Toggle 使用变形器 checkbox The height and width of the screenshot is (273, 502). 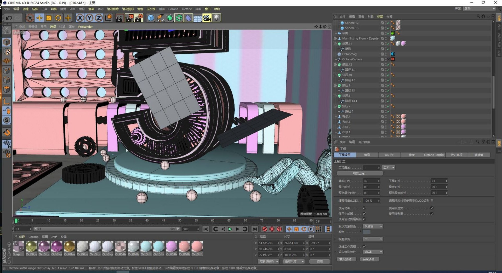click(432, 214)
